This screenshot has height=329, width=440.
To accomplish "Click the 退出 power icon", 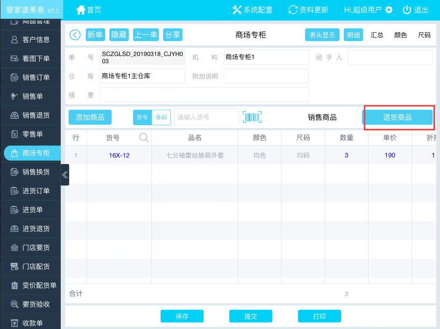I will click(x=407, y=10).
